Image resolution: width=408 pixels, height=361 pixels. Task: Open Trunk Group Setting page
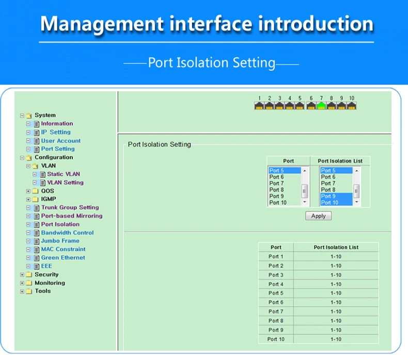(x=70, y=208)
